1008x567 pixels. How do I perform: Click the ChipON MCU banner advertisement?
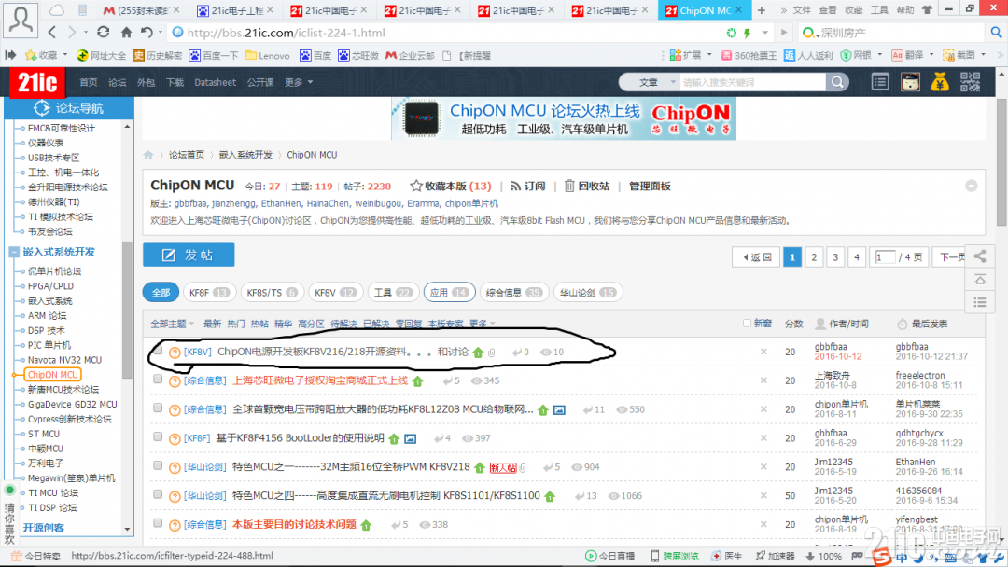point(563,118)
